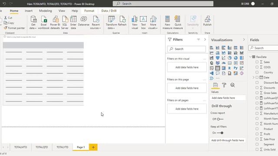Image resolution: width=278 pixels, height=156 pixels.
Task: Check the Discounts field checkbox
Action: click(x=257, y=88)
